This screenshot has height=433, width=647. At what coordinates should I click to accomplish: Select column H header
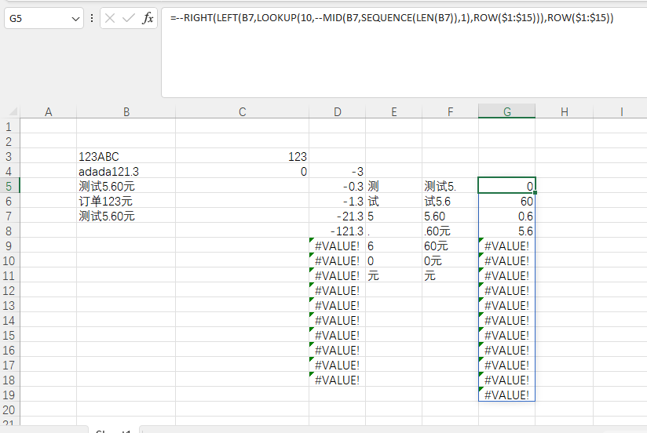[564, 111]
